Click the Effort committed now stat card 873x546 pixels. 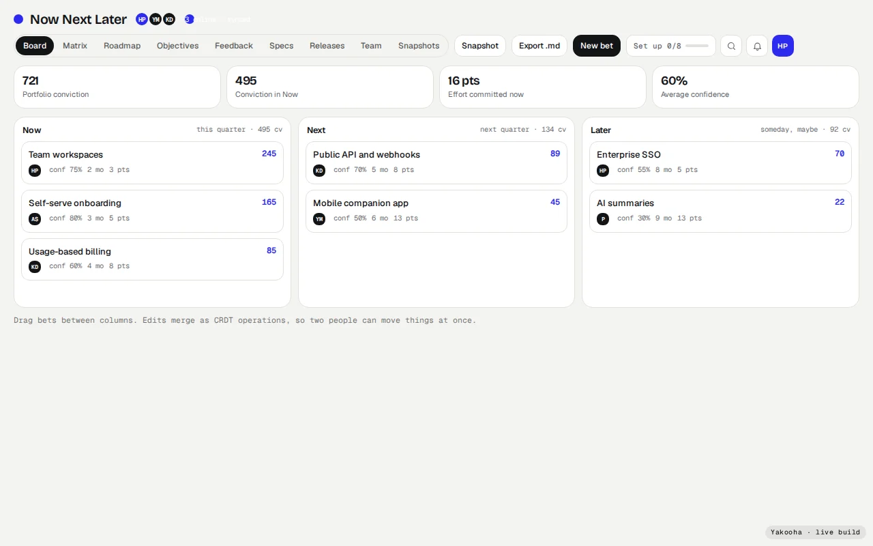(543, 87)
